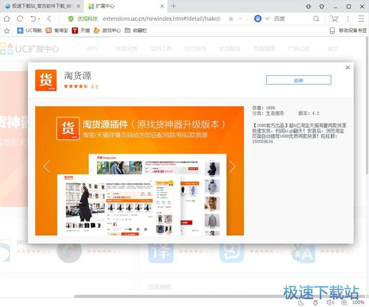Screen dimensions: 369x307
Task: Click the favorites star in bookmarks bar
Action: click(7, 31)
